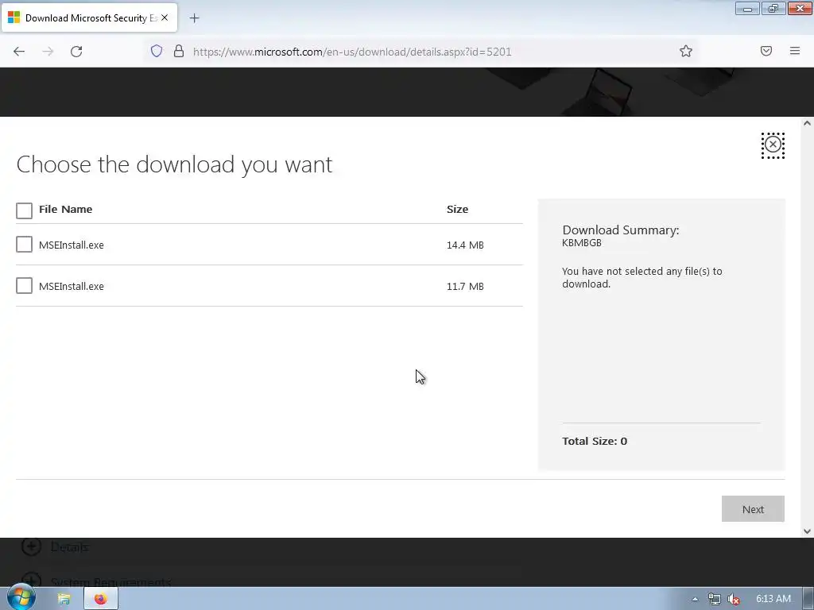814x610 pixels.
Task: Open tracking protection shield icon
Action: click(x=157, y=51)
